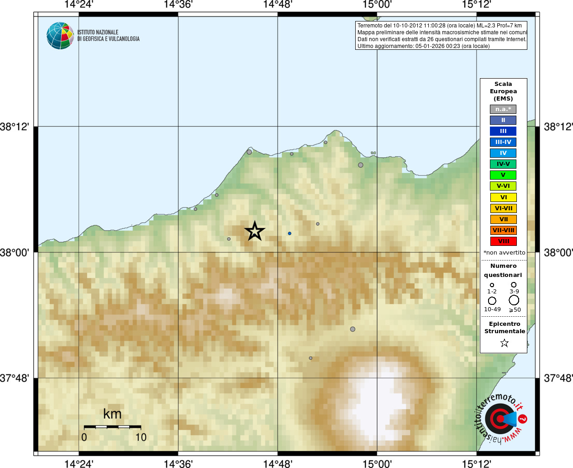Click the star symbol under Epicentro Strumentale
The width and height of the screenshot is (573, 468).
(505, 343)
